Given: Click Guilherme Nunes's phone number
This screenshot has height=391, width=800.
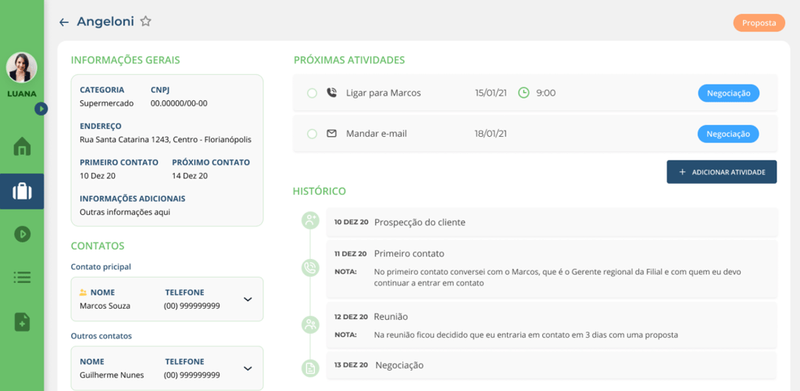Looking at the screenshot, I should [x=192, y=375].
